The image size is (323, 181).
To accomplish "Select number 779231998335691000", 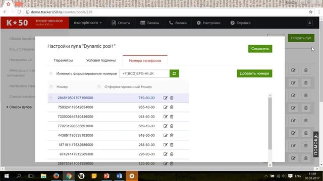I will pos(75,126).
